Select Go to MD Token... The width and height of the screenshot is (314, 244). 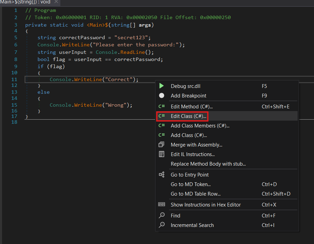tap(227, 184)
